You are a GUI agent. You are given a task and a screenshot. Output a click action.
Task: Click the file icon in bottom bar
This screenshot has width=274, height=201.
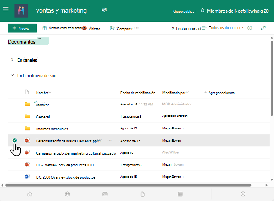click(143, 194)
